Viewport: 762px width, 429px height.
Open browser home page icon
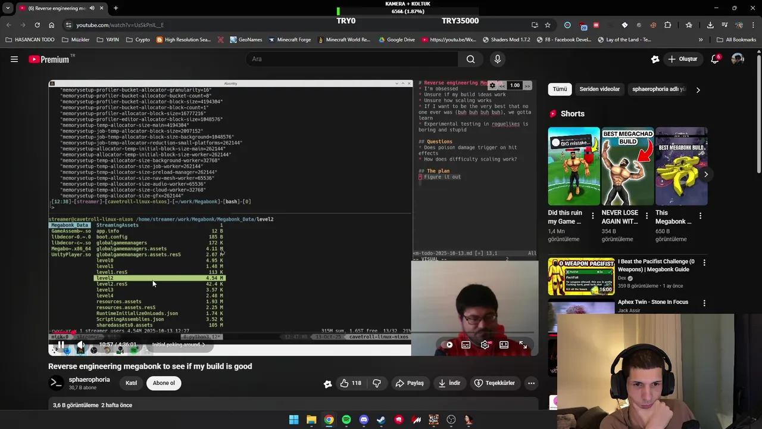51,25
